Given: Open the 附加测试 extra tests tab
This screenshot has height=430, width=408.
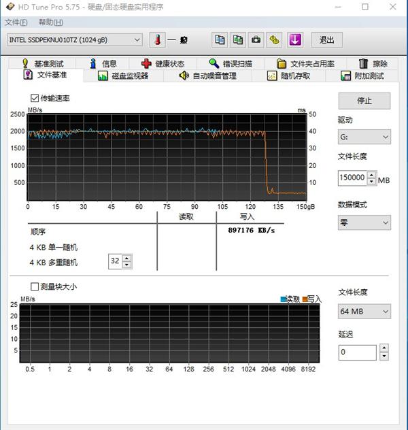Looking at the screenshot, I should 362,76.
